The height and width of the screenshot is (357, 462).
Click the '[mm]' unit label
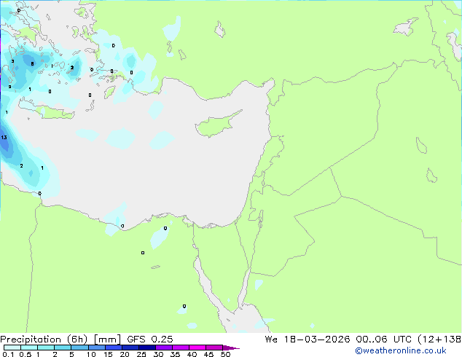[107, 340]
